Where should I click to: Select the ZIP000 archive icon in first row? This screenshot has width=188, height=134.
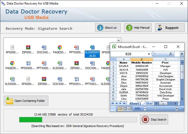28,47
